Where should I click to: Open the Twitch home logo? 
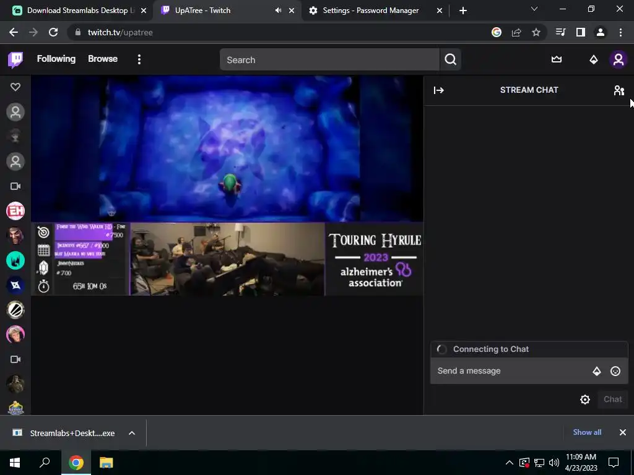coord(15,60)
